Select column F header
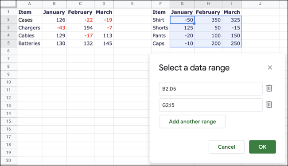This screenshot has width=288, height=166. [x=160, y=4]
